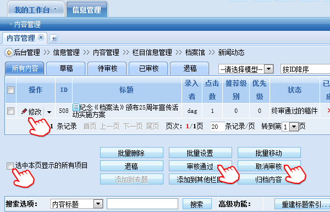Expand the arrow dropdown next to 修改

[49, 112]
